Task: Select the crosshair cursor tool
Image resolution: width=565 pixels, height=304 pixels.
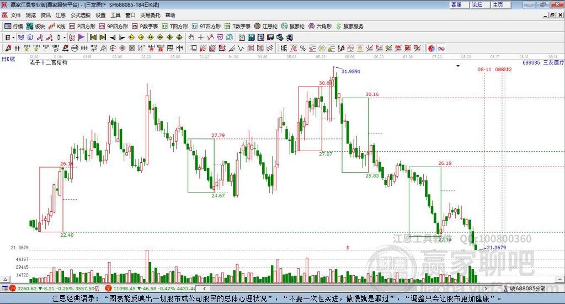Action: point(201,38)
